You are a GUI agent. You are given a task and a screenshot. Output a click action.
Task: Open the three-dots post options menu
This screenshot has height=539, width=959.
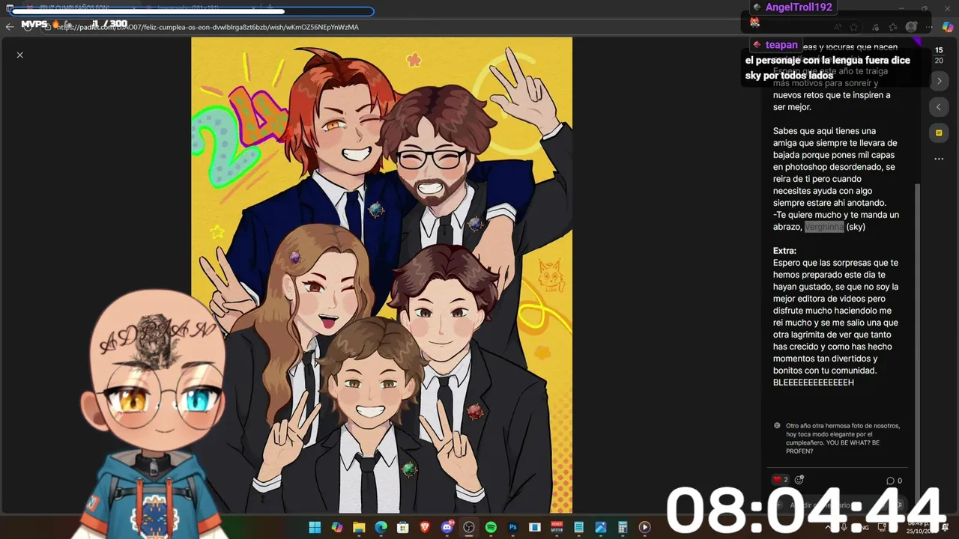(x=939, y=159)
